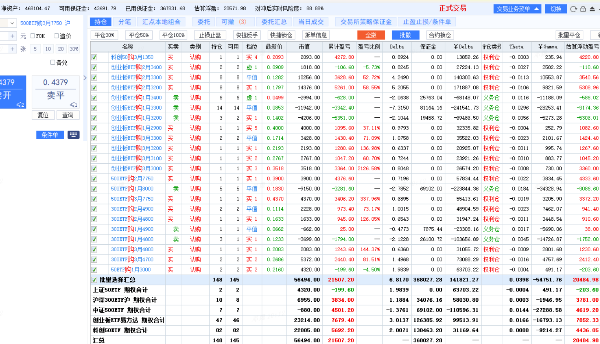The width and height of the screenshot is (600, 344).
Task: Open the 委托汇总 tab
Action: (274, 22)
